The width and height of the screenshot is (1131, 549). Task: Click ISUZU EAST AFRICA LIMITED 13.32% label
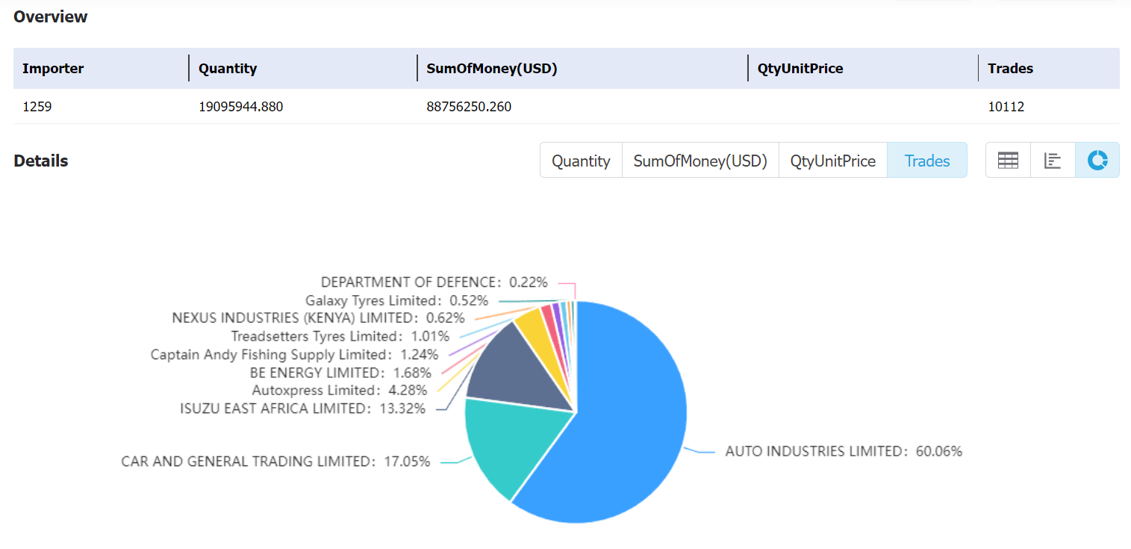(x=303, y=409)
